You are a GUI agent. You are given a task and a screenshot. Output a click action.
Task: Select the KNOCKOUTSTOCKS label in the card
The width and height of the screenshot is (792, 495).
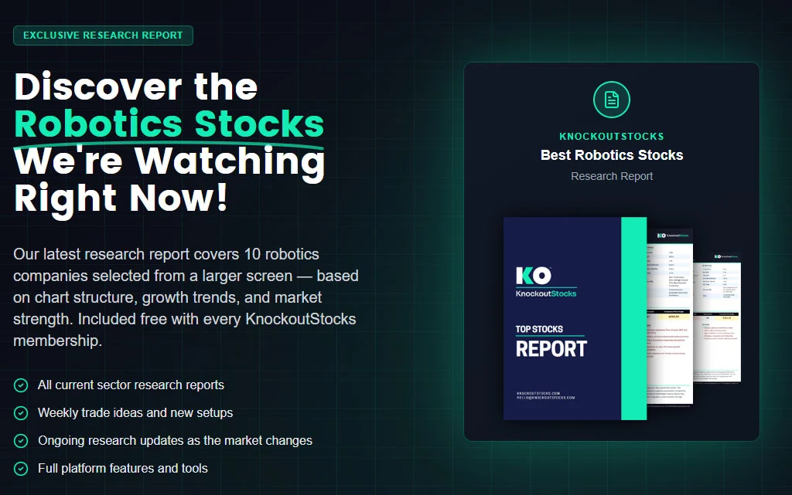tap(611, 137)
